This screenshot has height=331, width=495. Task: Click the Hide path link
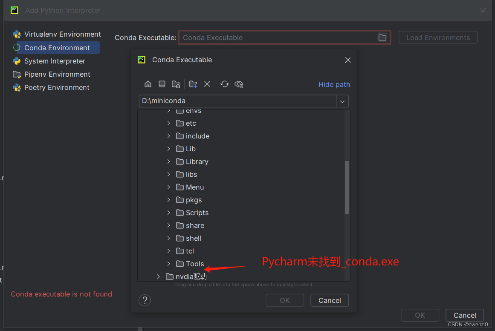coord(334,84)
